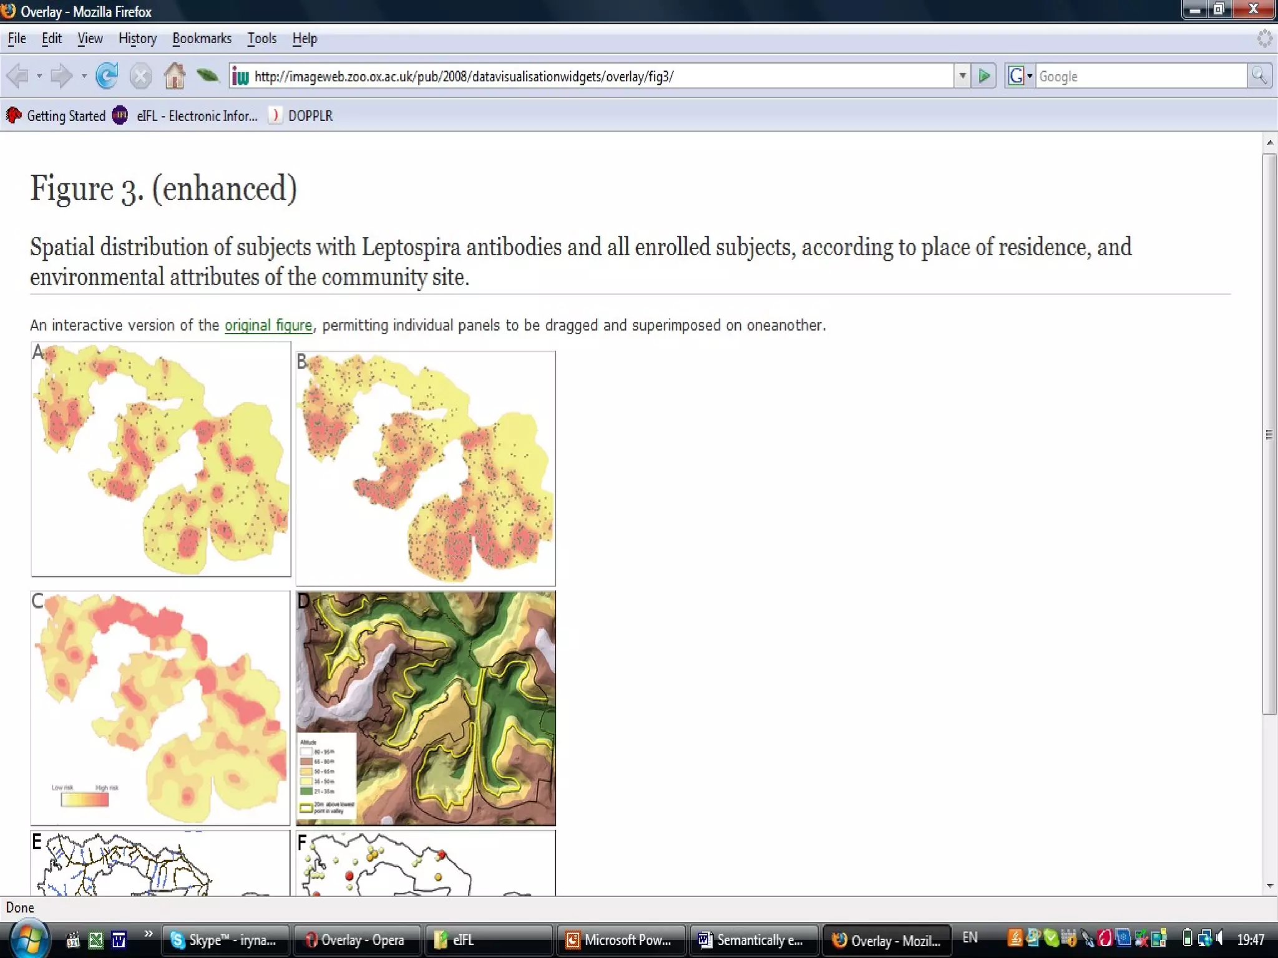Viewport: 1278px width, 958px height.
Task: Open the Bookmarks menu
Action: coord(202,39)
